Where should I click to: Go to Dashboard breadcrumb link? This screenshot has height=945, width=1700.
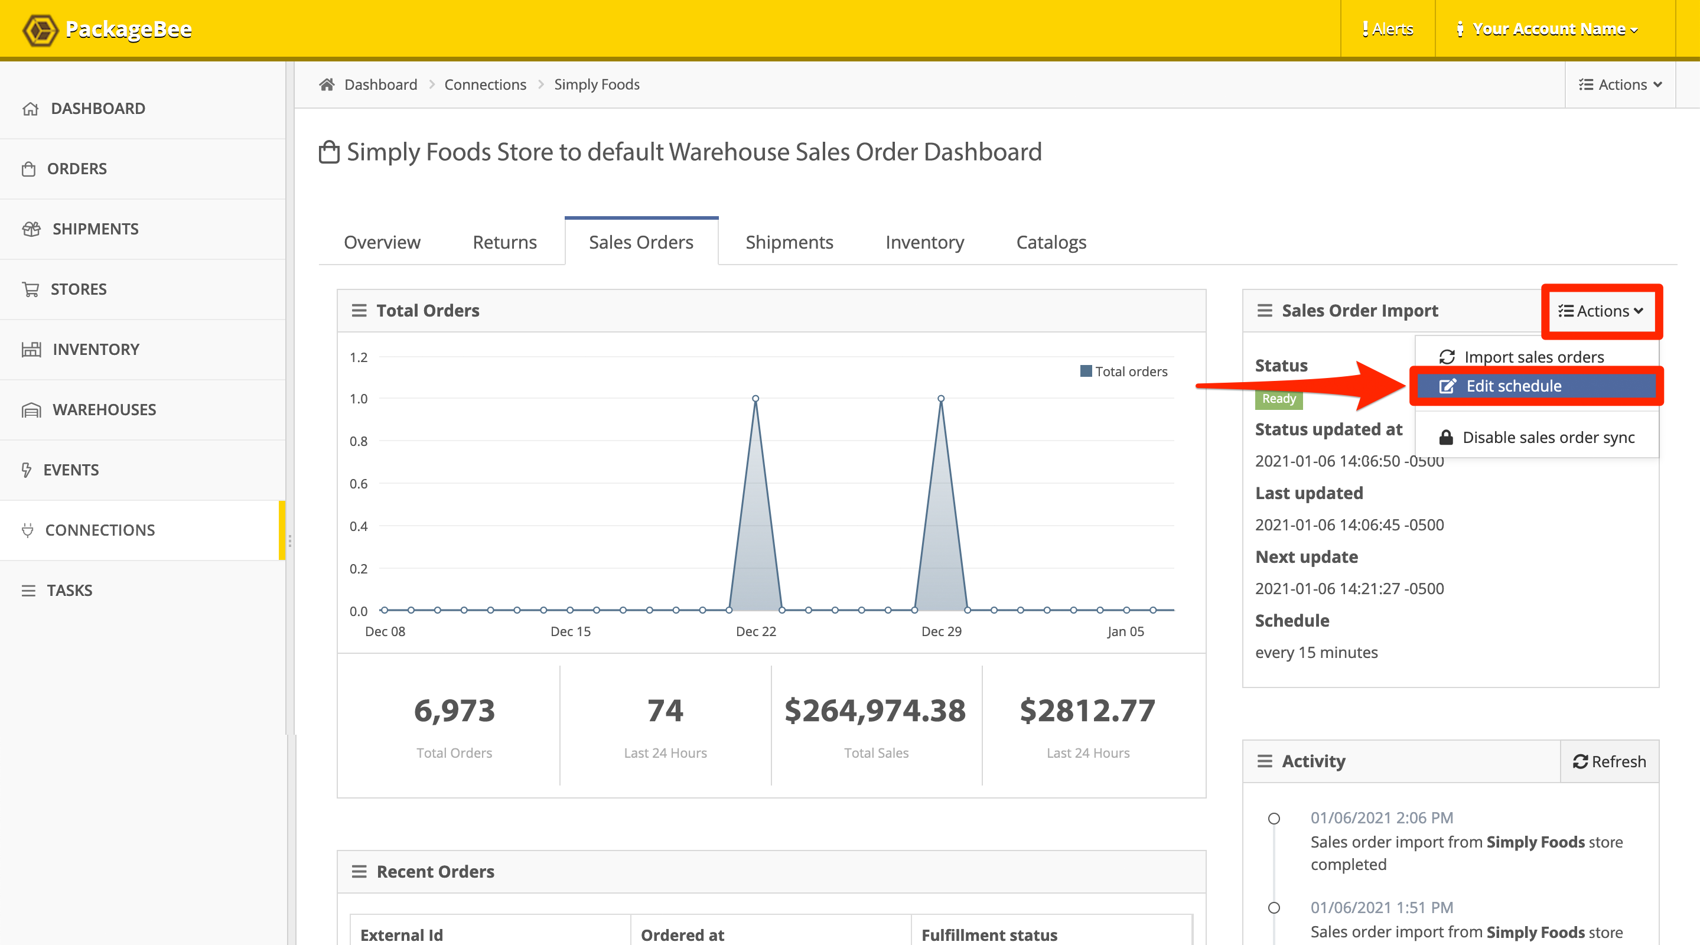(381, 84)
